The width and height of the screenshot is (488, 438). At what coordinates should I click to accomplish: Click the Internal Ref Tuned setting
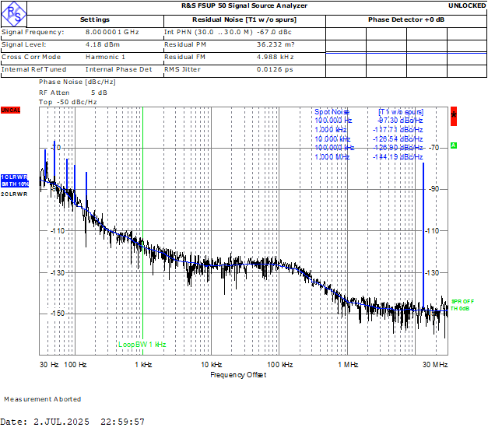pos(33,69)
